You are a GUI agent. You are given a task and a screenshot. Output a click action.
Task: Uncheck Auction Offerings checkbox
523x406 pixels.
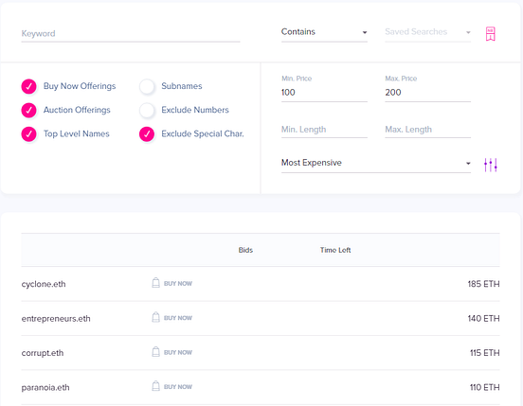pyautogui.click(x=29, y=110)
